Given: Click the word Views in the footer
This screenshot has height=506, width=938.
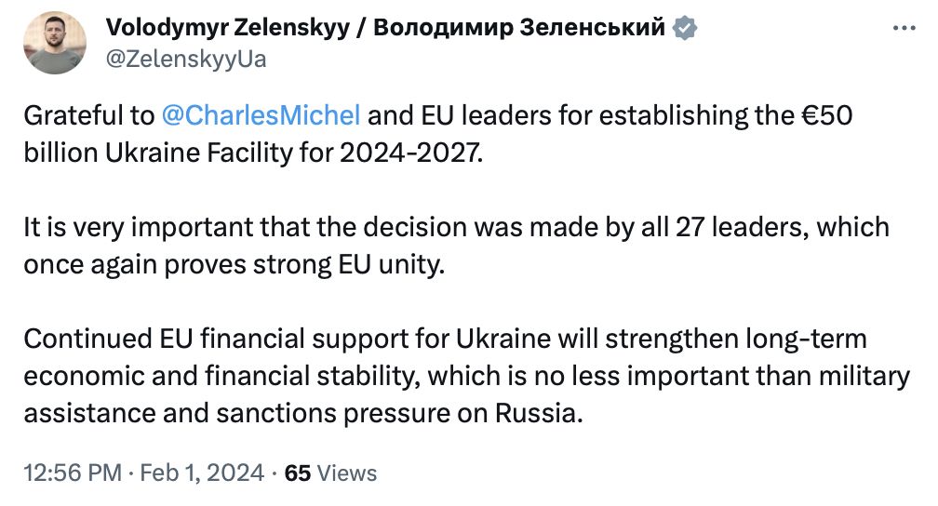Looking at the screenshot, I should pyautogui.click(x=347, y=473).
